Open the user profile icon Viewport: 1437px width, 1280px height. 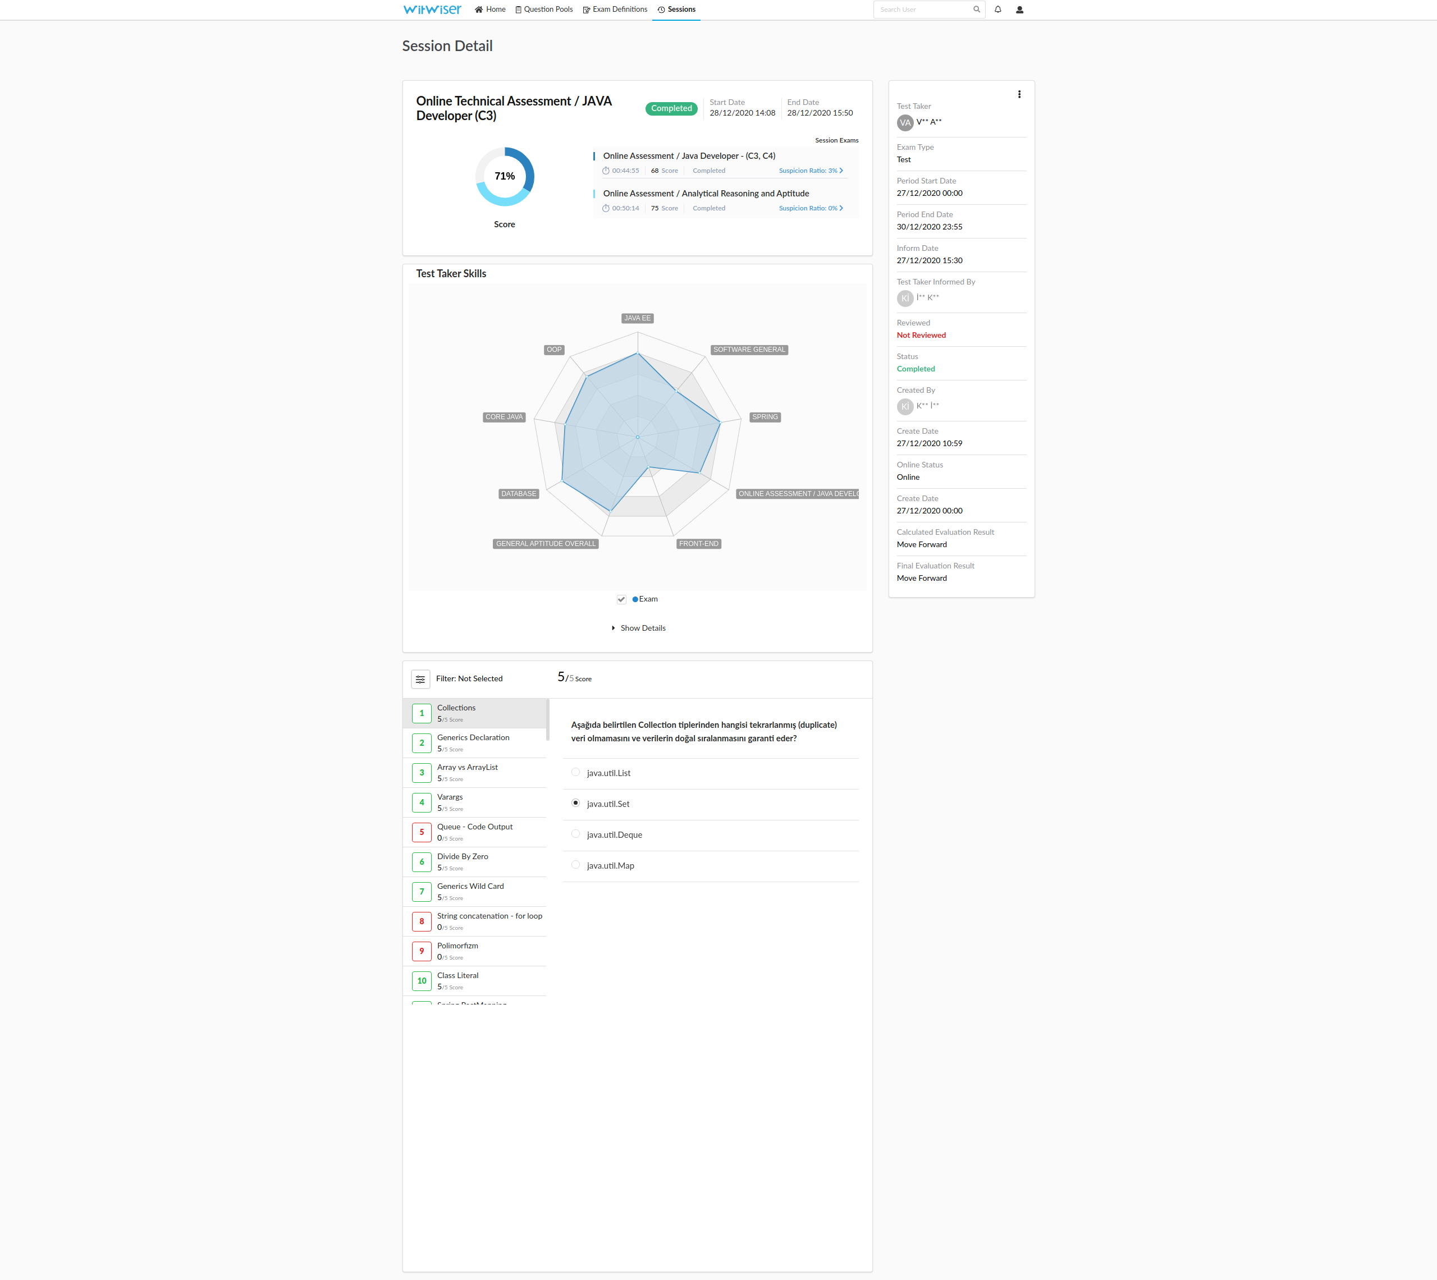tap(1019, 10)
